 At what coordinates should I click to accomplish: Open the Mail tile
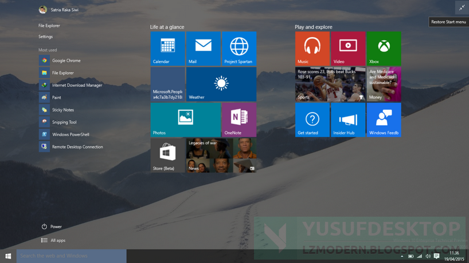click(204, 49)
